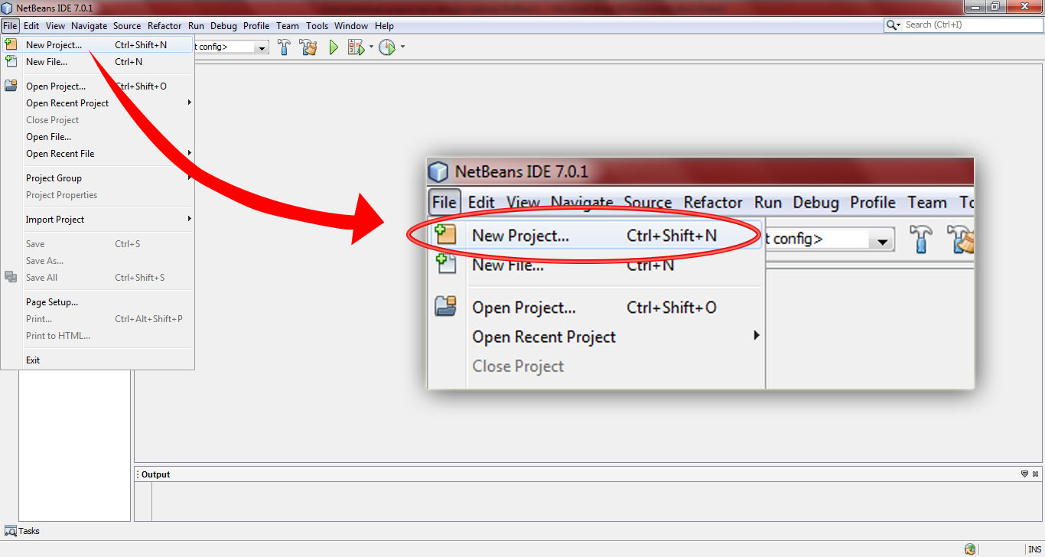Viewport: 1045px width, 557px height.
Task: Click the Tasks button at bottom left
Action: click(23, 530)
